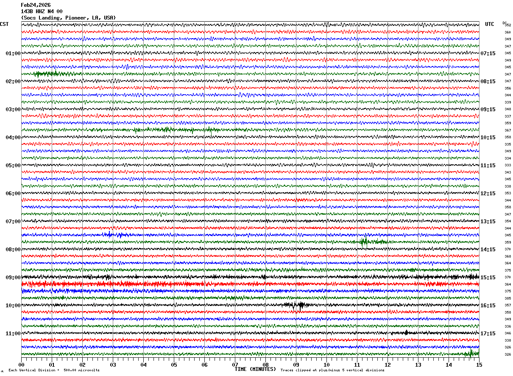Viewport: 513px width, 376px height.
Task: Click the 07:15 UTC time label
Action: coord(488,53)
